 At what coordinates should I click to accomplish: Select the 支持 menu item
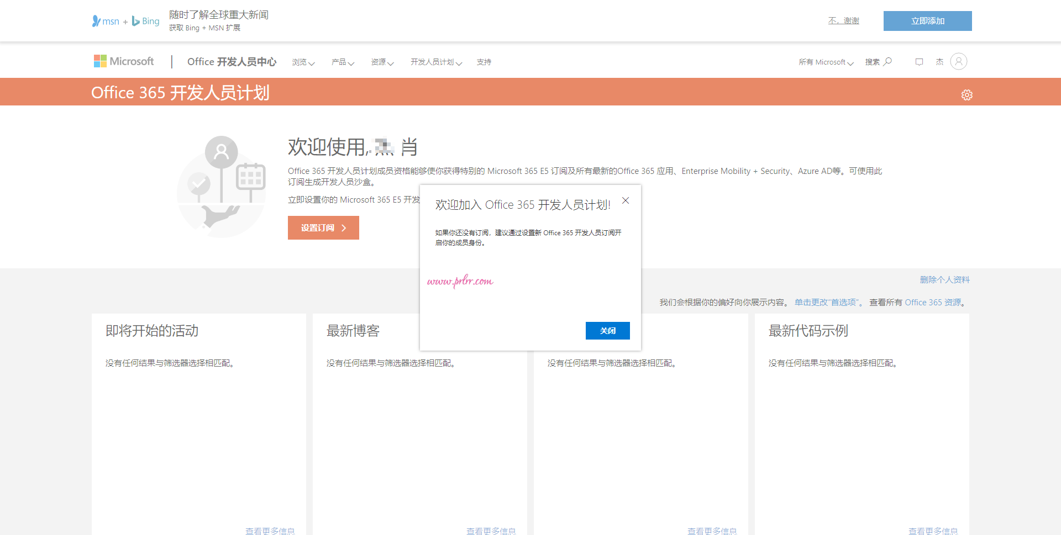point(484,62)
